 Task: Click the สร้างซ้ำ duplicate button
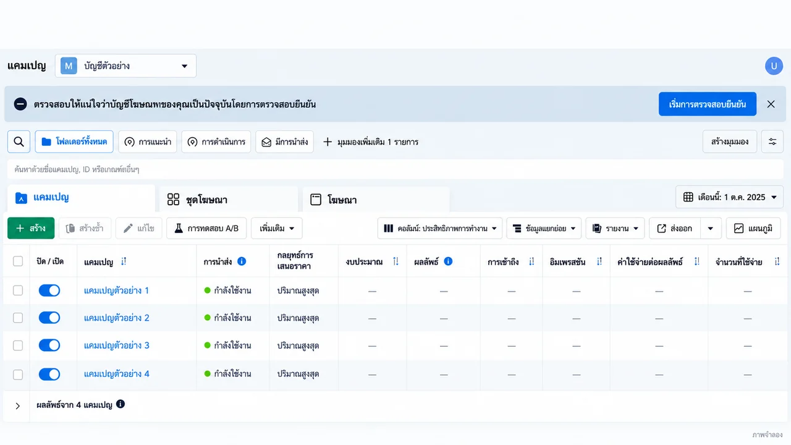point(85,228)
